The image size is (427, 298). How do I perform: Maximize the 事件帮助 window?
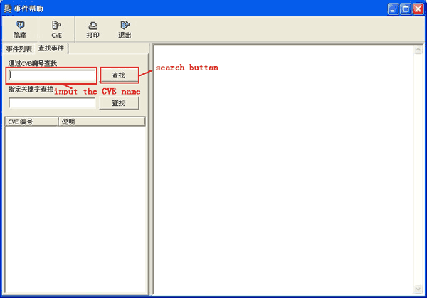406,9
